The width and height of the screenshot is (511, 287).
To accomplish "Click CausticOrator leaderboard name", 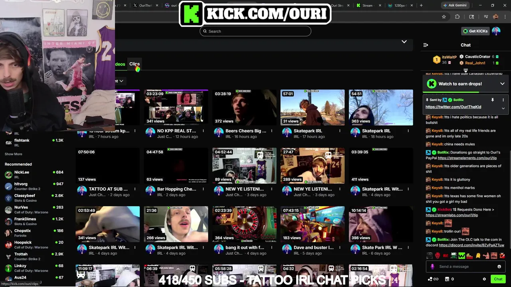I will tap(477, 57).
